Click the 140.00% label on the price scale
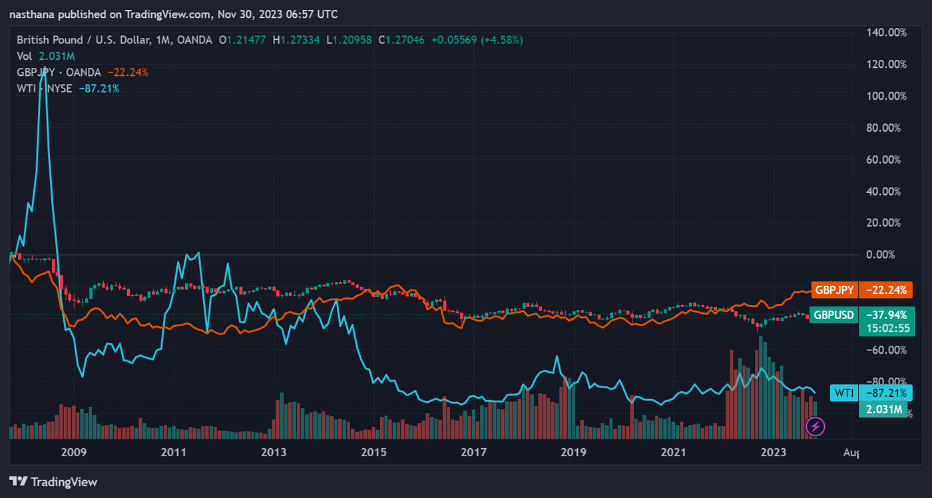The height and width of the screenshot is (498, 932). [886, 32]
